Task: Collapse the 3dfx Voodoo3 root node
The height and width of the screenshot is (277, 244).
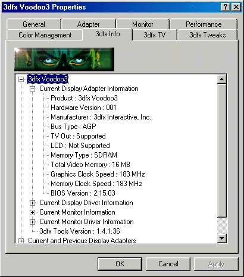Action: [x=21, y=79]
